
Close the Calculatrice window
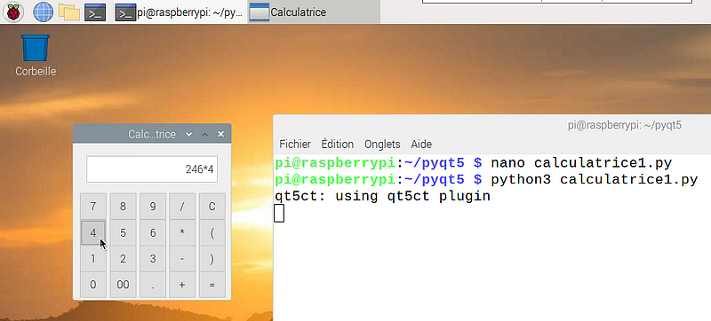pyautogui.click(x=220, y=134)
